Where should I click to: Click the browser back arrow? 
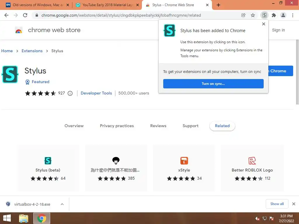point(6,15)
